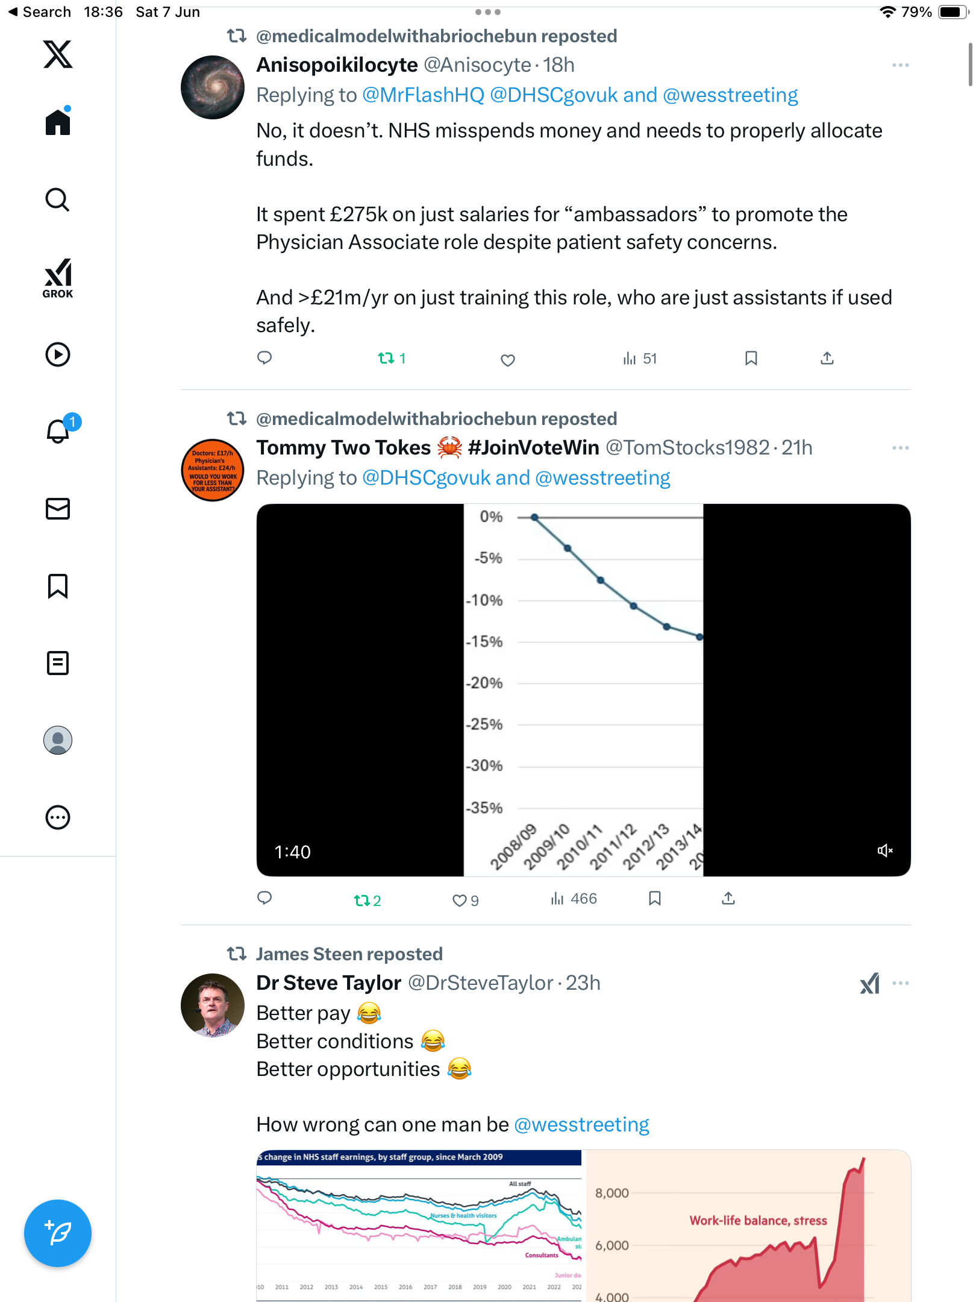Viewport: 976px width, 1302px height.
Task: Undo repost on Anisopoikilocyte's post
Action: coord(392,359)
